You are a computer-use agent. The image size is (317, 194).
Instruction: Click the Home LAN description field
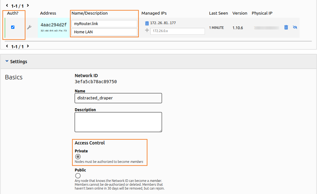click(104, 32)
